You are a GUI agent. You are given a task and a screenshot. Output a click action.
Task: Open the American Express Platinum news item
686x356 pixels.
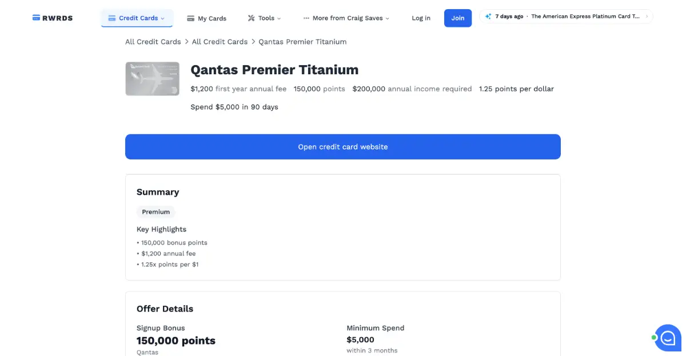coord(585,17)
